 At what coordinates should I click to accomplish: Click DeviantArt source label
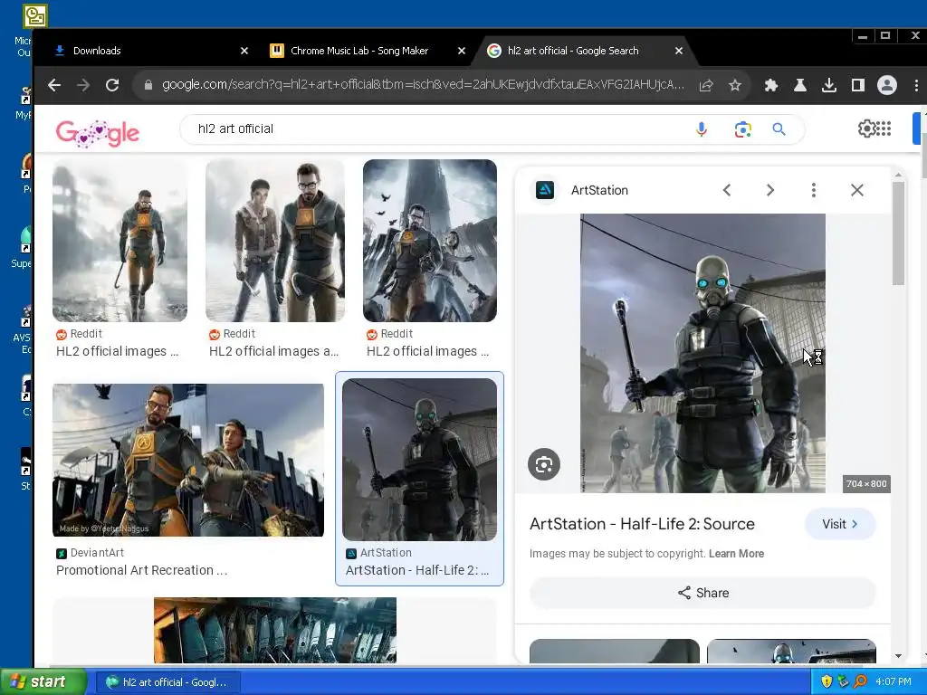tap(97, 553)
